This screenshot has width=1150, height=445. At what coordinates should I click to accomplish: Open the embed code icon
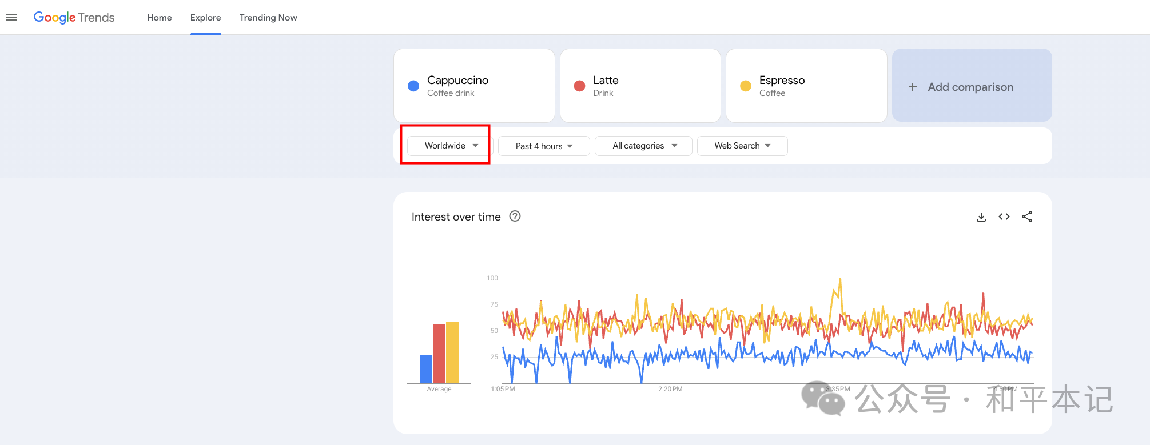coord(1004,217)
